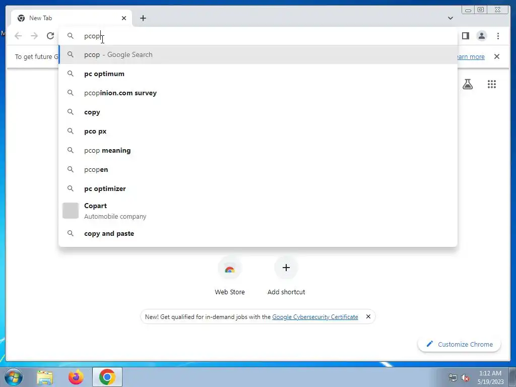Open the tab search dropdown chevron
The image size is (516, 387).
point(450,18)
